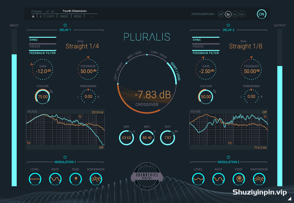Click Modulation 1 DISPERSION knob

[96, 179]
